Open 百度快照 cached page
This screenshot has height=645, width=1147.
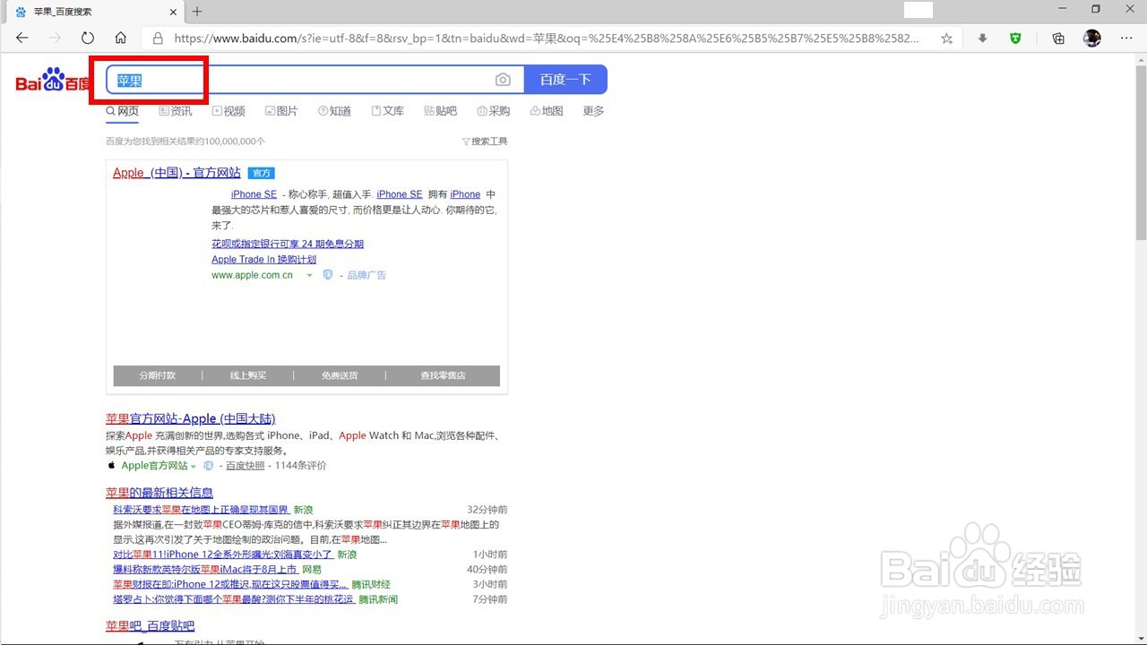pos(246,466)
